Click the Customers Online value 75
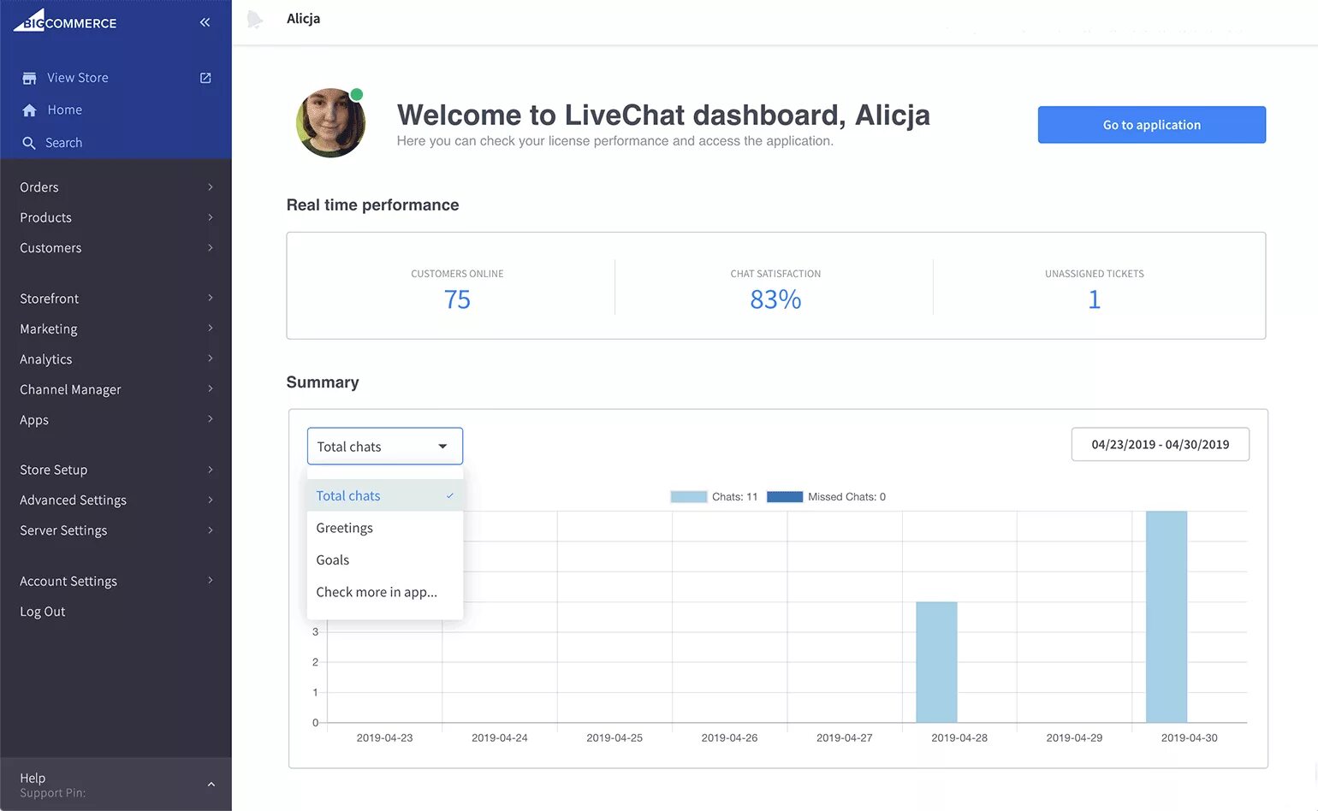 point(457,299)
